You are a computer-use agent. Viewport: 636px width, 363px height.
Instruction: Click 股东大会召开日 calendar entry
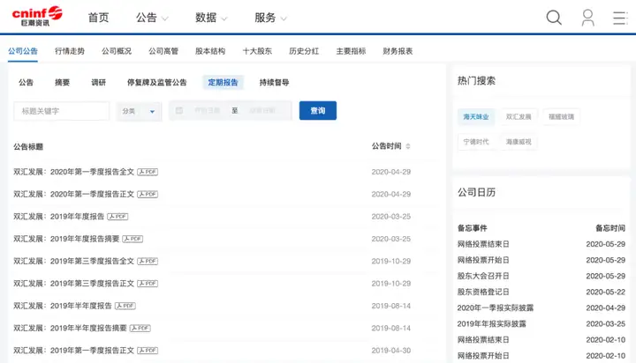483,276
